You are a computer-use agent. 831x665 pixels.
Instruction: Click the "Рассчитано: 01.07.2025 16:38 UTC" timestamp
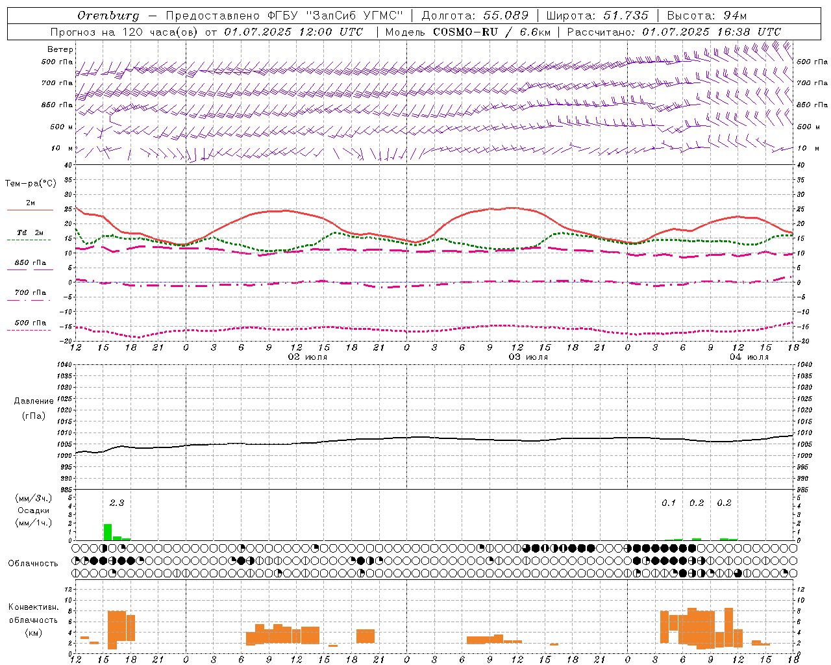tap(674, 32)
